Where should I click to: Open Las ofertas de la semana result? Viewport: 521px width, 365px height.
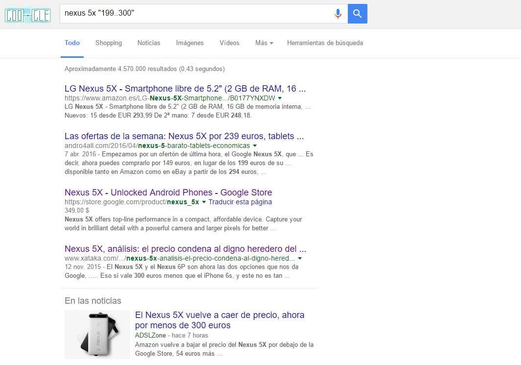[184, 136]
